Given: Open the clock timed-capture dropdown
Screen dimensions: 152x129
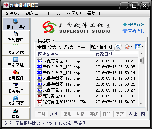Looking at the screenshot, I should tap(128, 47).
